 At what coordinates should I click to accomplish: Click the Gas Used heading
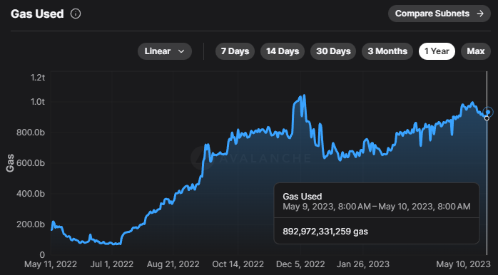coord(37,14)
